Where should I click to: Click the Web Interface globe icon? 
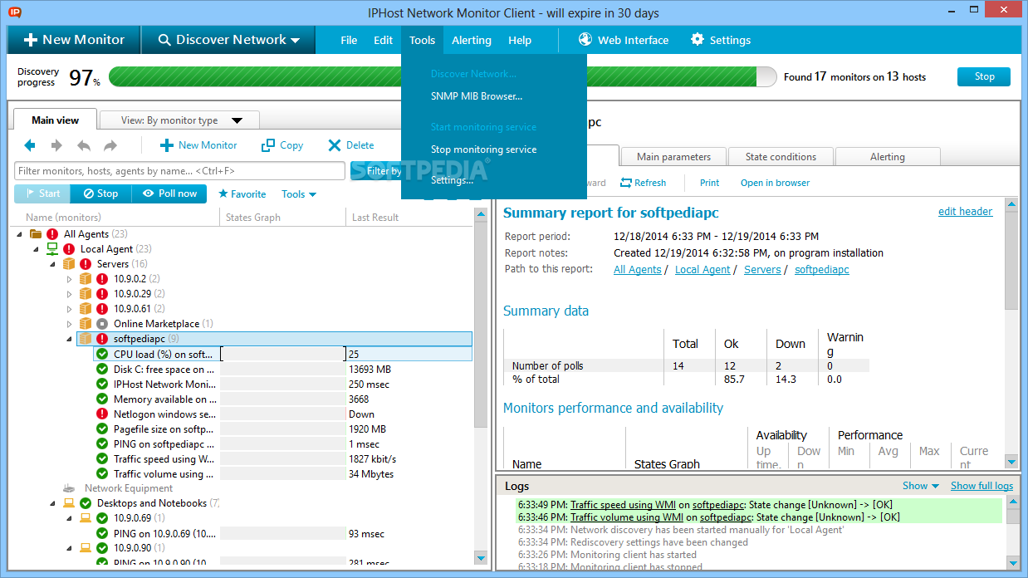click(x=585, y=39)
